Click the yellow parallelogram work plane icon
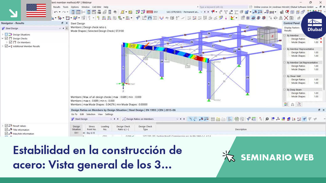The width and height of the screenshot is (326, 183). click(x=123, y=12)
